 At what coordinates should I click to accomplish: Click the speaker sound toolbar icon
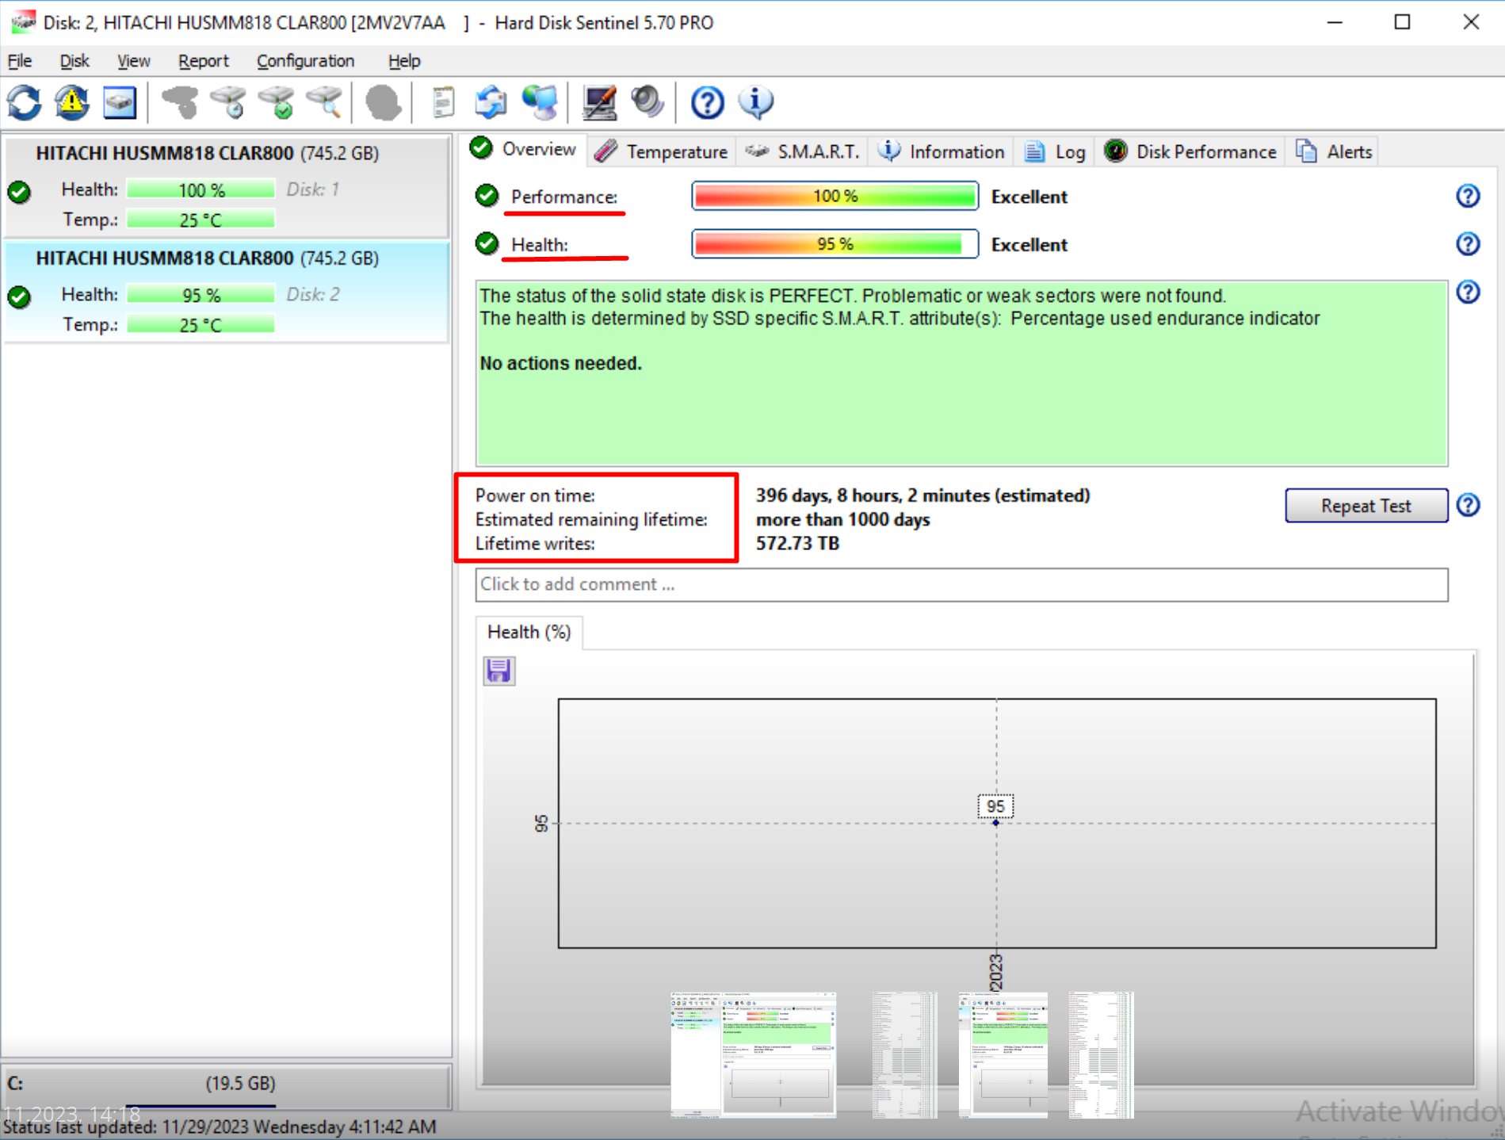click(x=647, y=103)
